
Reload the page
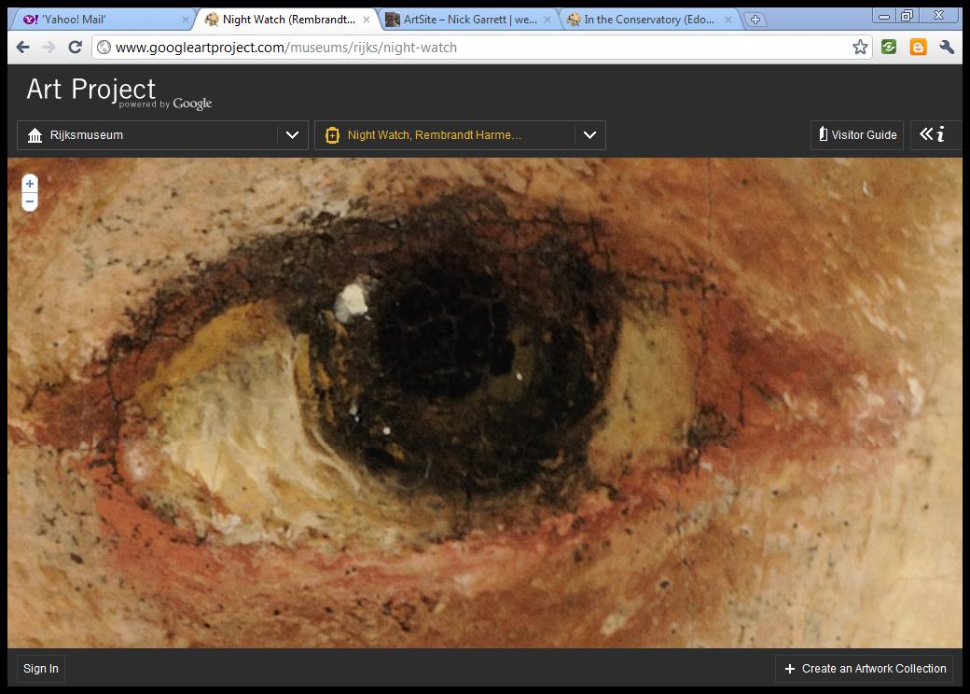coord(75,48)
